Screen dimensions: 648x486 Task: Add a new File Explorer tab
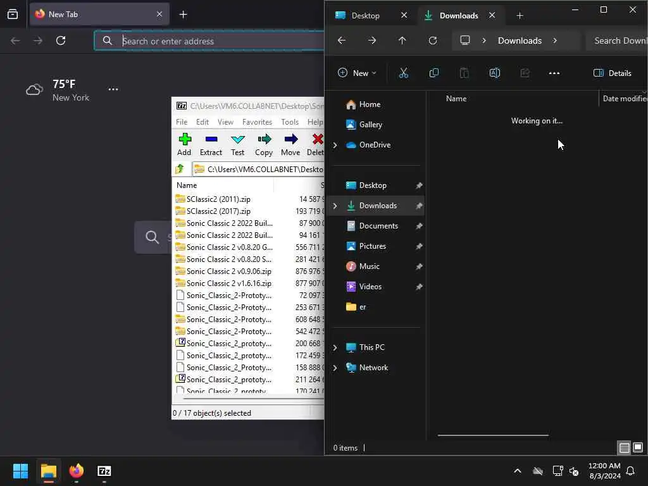pos(520,16)
